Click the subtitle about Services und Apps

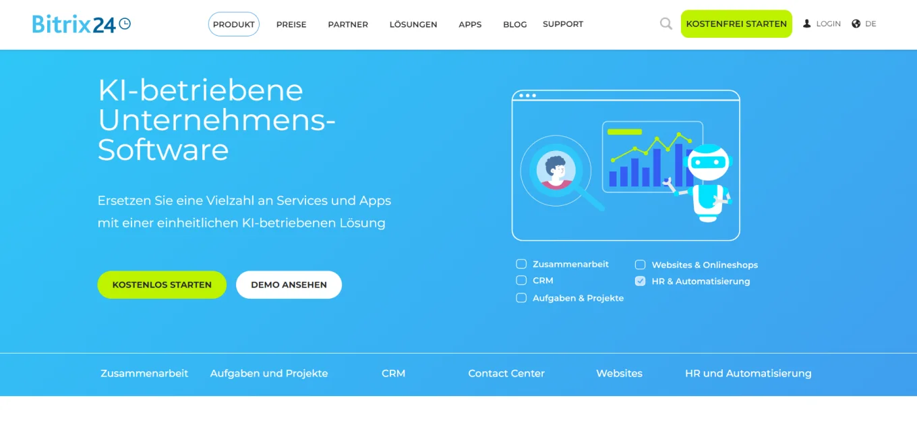tap(244, 211)
